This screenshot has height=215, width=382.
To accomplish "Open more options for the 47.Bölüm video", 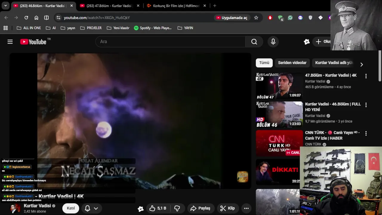I will point(366,76).
